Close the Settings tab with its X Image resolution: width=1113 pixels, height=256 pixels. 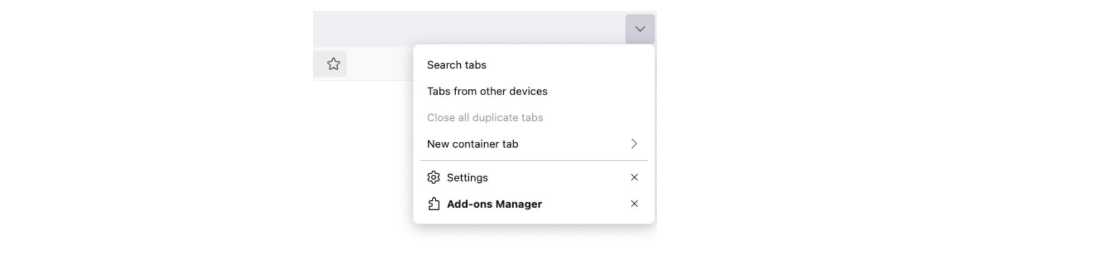click(x=634, y=177)
